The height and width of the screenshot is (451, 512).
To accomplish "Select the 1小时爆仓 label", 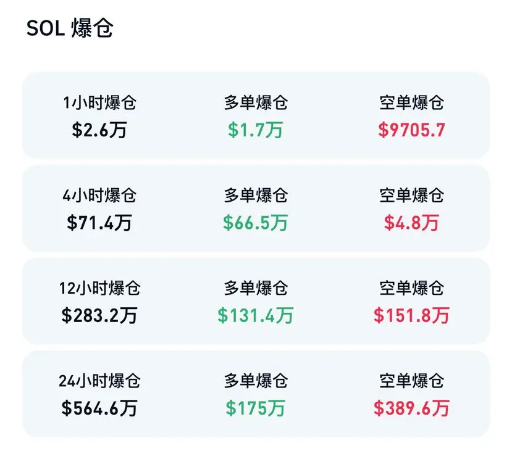I will [x=99, y=103].
